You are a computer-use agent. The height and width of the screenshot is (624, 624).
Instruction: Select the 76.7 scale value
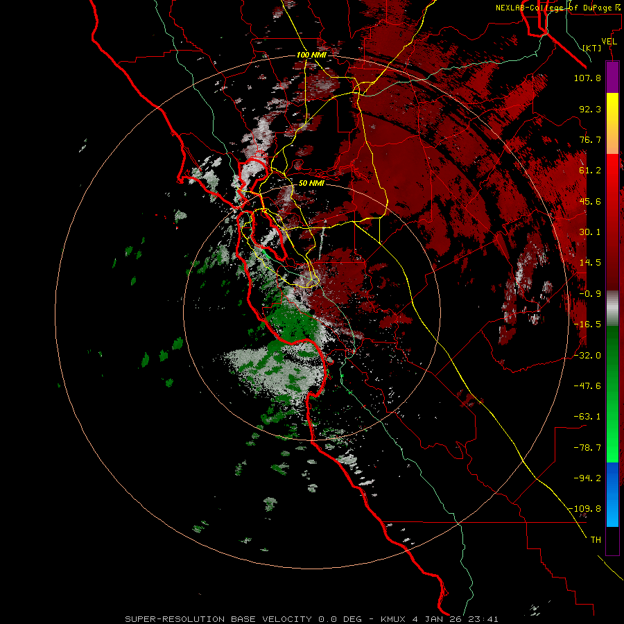(590, 139)
